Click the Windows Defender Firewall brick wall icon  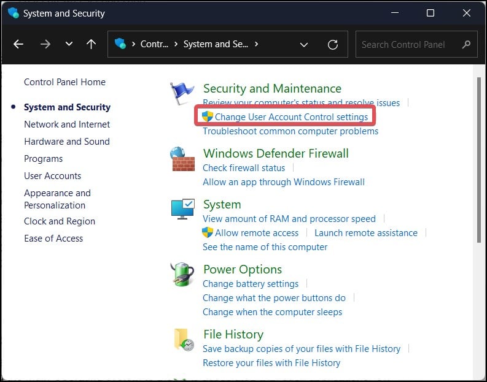182,159
